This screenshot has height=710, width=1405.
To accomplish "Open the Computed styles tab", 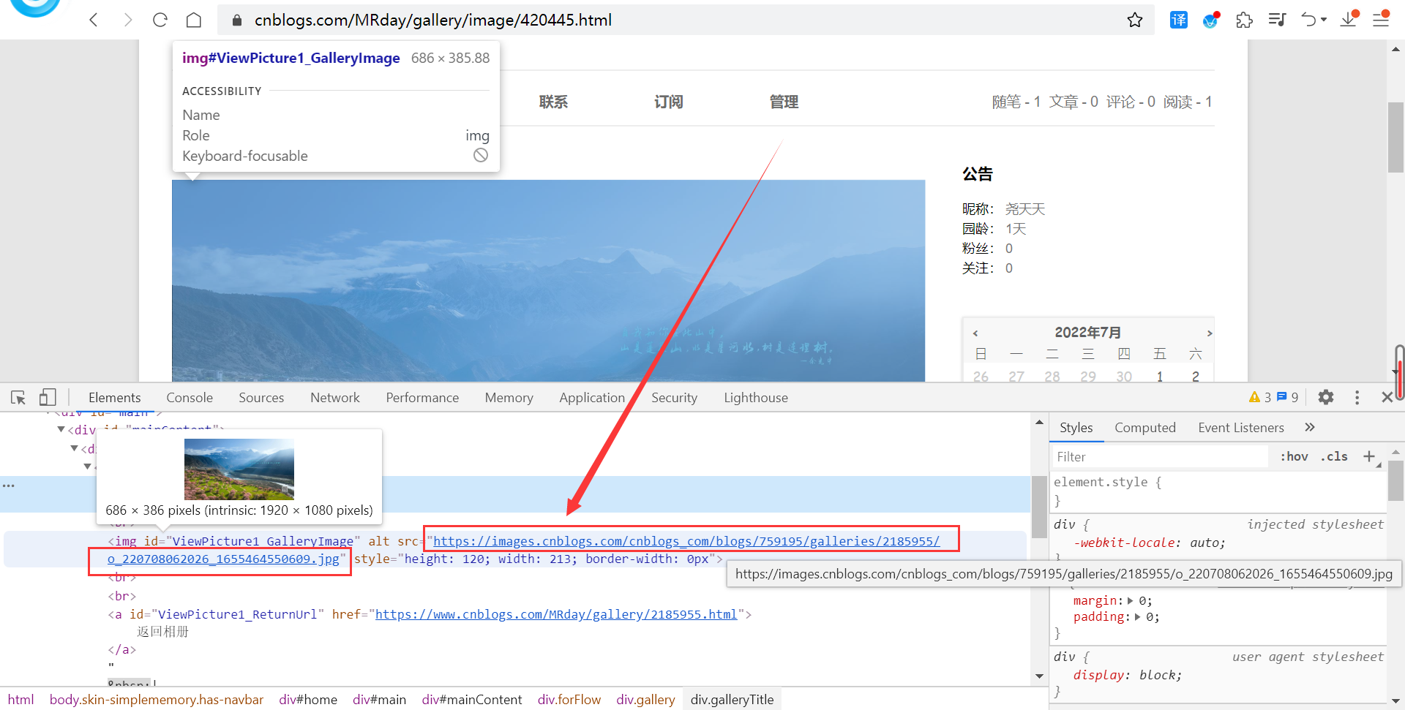I will 1144,428.
